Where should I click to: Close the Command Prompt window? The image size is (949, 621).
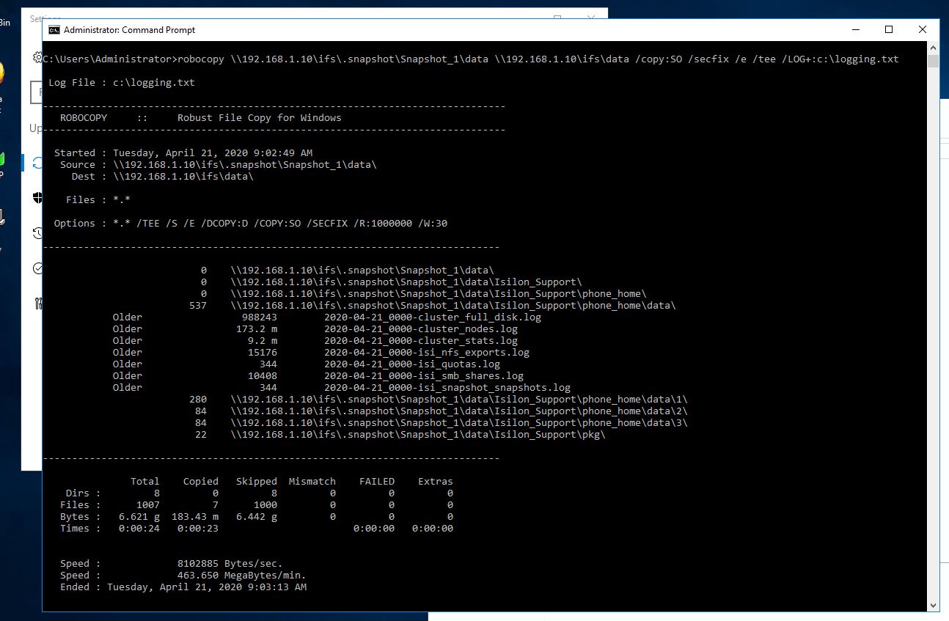(923, 30)
